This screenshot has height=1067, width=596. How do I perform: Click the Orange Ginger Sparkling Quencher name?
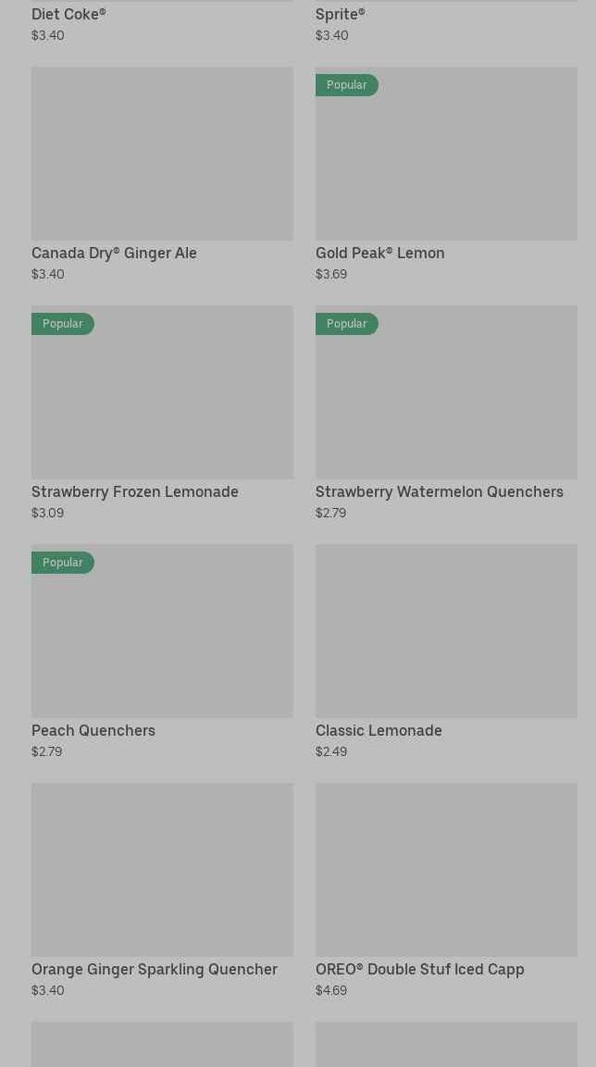pyautogui.click(x=155, y=970)
